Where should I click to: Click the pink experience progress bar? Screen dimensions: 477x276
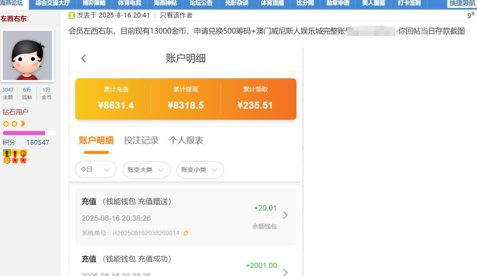(24, 133)
